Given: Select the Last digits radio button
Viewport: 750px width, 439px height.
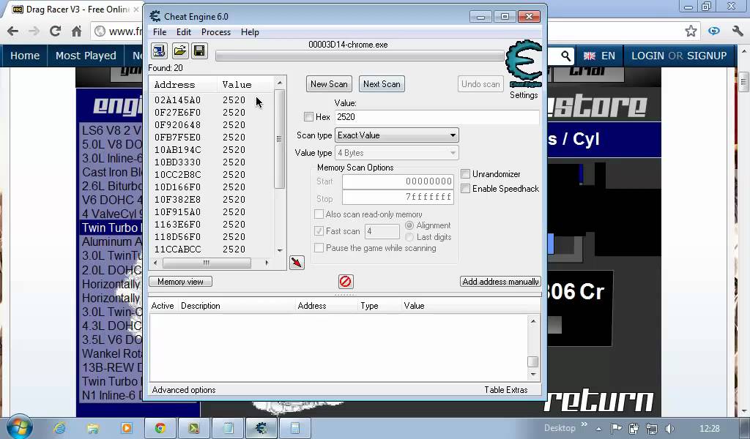Looking at the screenshot, I should tap(409, 237).
